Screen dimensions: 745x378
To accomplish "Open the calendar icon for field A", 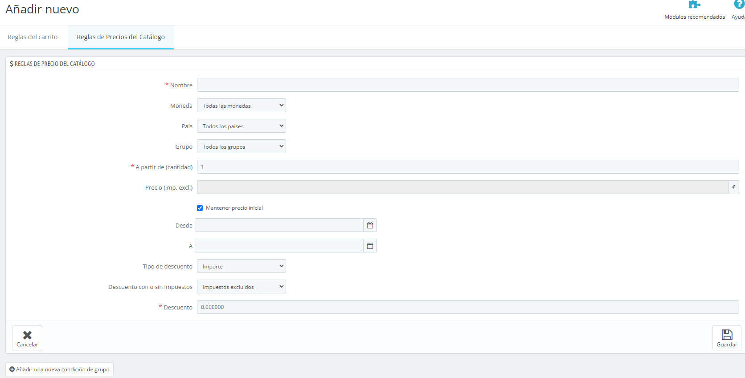I will point(370,246).
